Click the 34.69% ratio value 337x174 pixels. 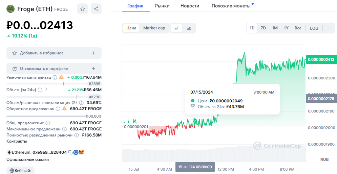(x=94, y=103)
